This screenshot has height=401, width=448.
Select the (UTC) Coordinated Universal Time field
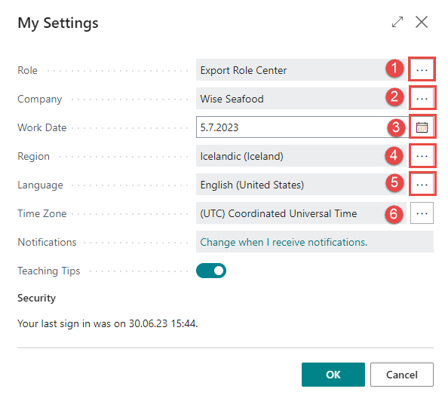pyautogui.click(x=301, y=213)
